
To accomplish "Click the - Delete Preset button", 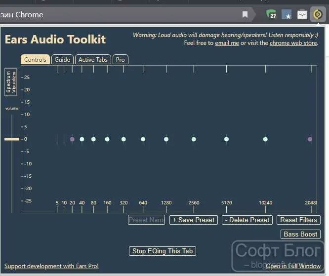I will tap(247, 220).
